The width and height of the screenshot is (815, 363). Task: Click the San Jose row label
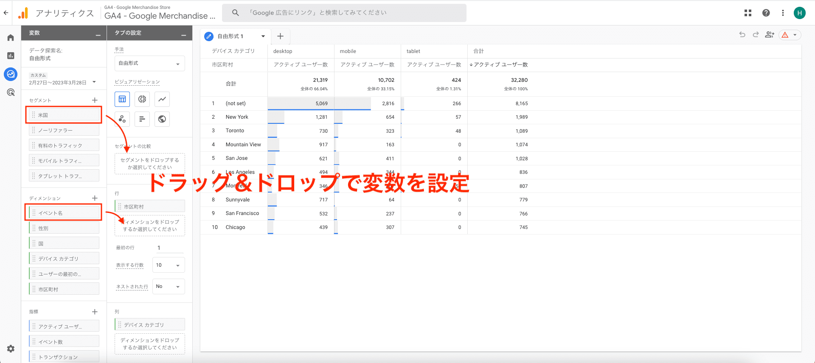tap(236, 158)
